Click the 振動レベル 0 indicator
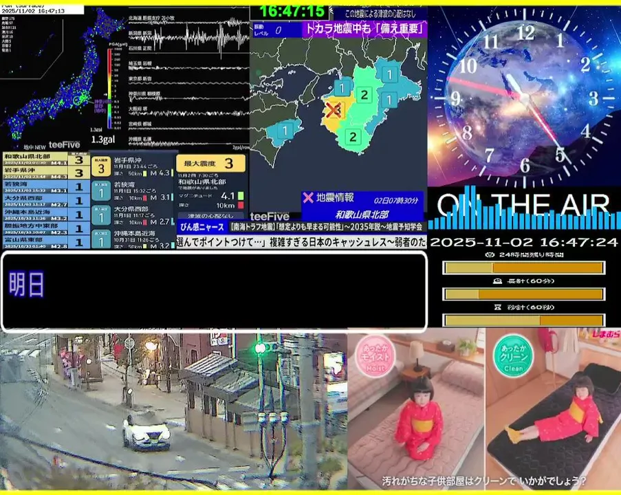 point(276,30)
